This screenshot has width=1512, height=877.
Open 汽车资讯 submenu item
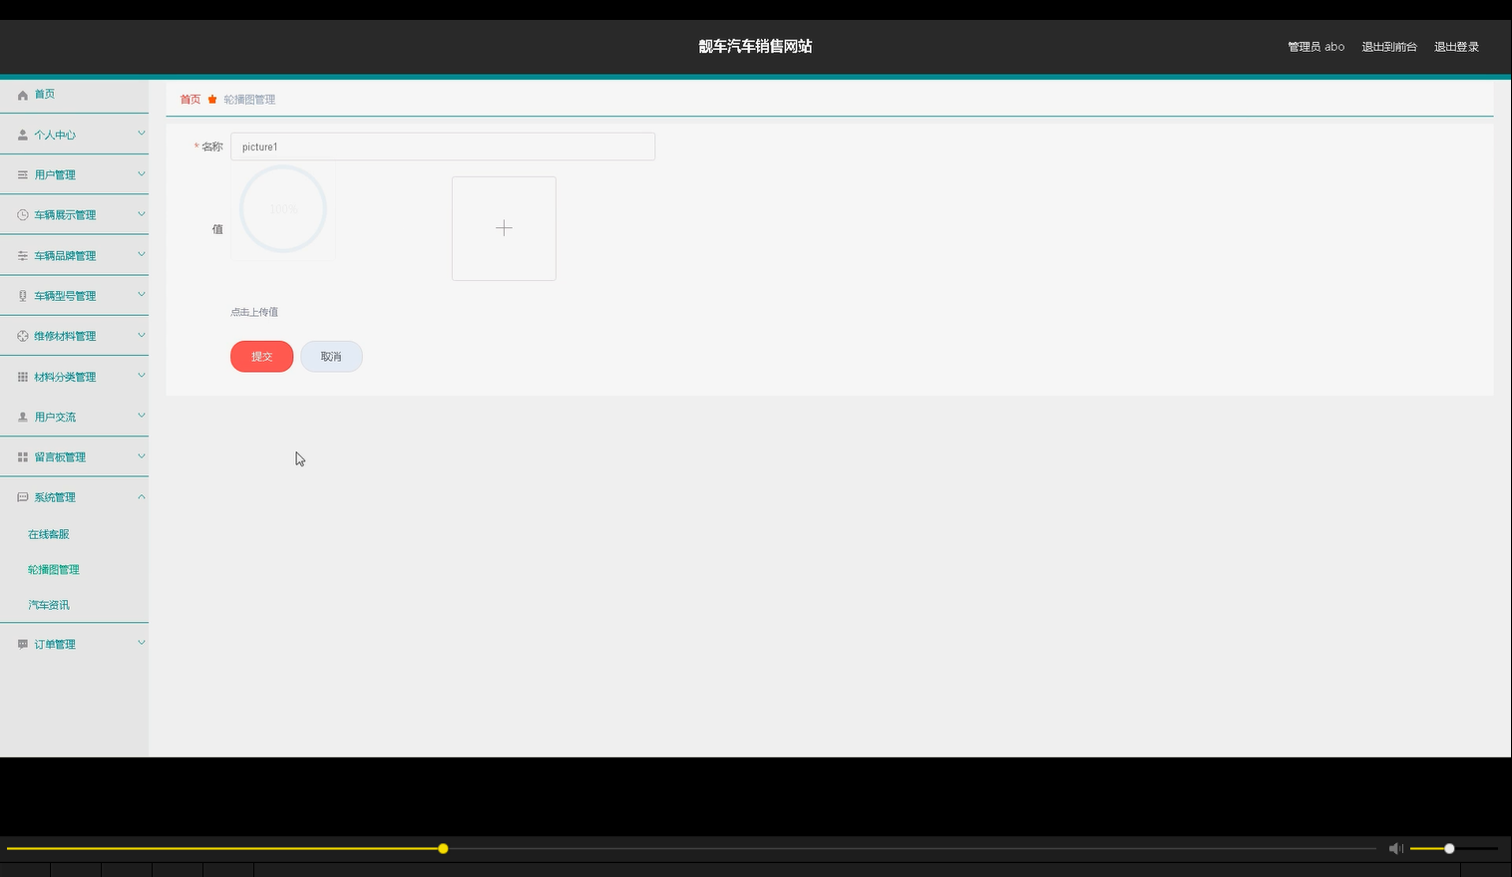pyautogui.click(x=49, y=605)
